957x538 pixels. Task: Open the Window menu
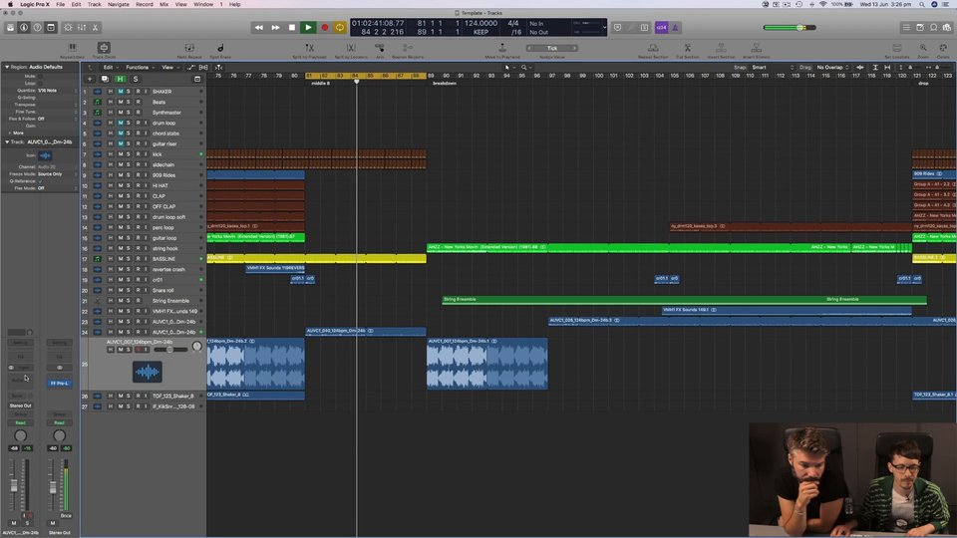point(203,4)
